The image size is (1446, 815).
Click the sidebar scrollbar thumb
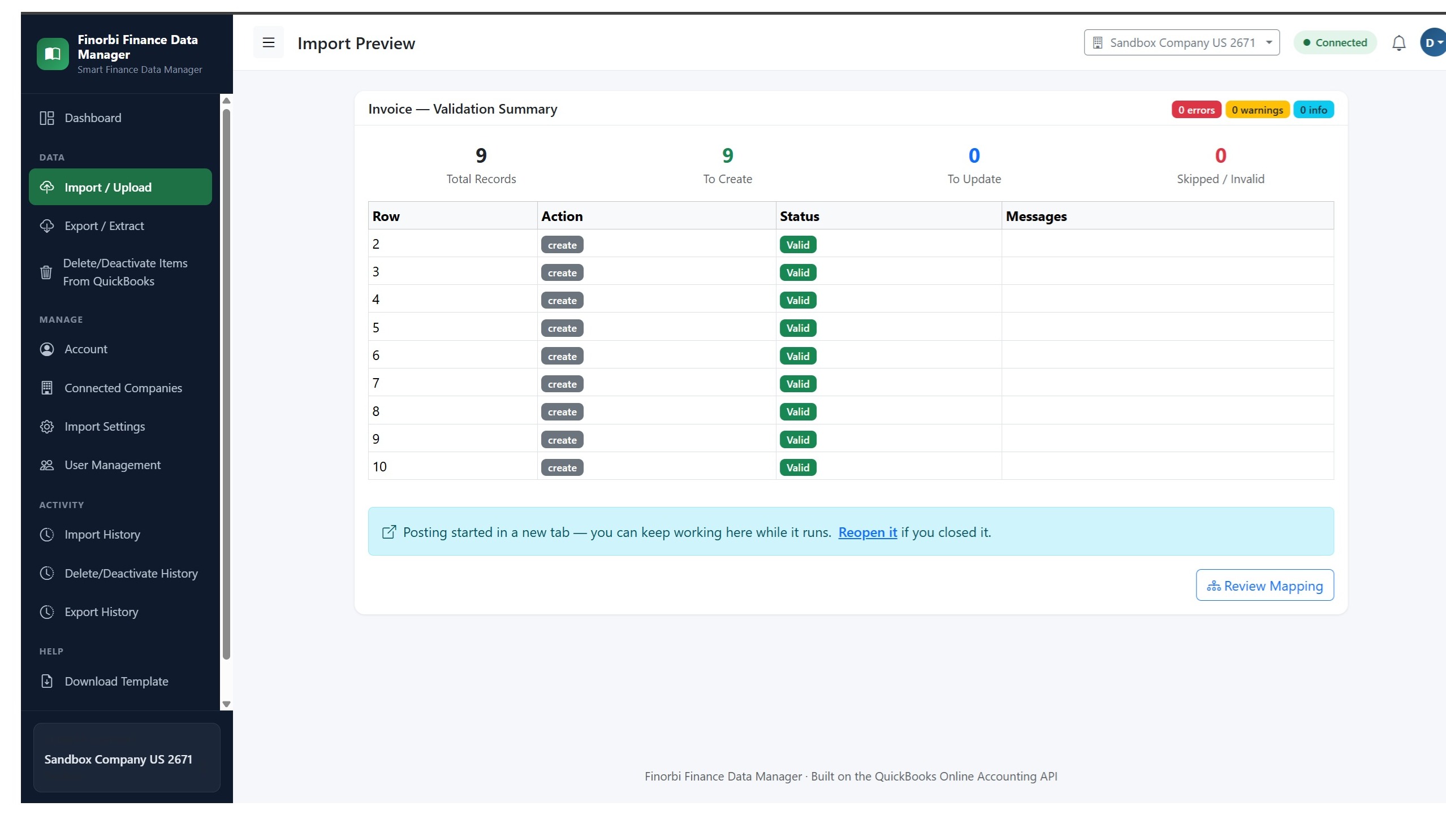[226, 384]
